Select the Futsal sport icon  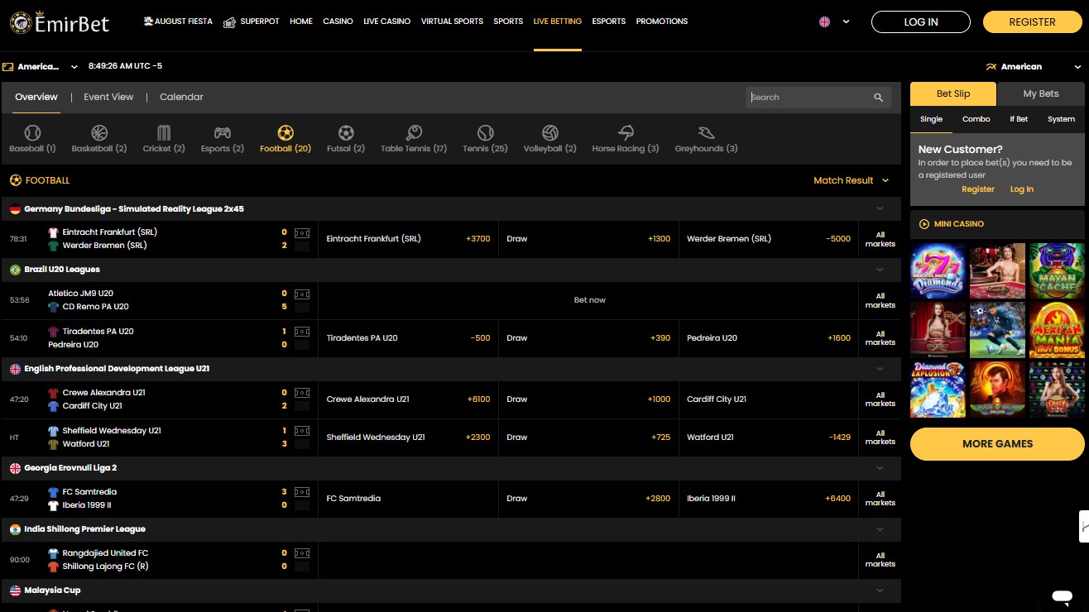tap(346, 133)
